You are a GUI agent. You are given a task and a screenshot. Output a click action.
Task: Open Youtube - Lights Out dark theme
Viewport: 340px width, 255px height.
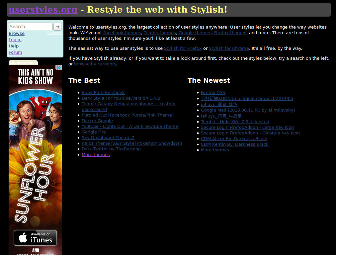[x=130, y=127]
